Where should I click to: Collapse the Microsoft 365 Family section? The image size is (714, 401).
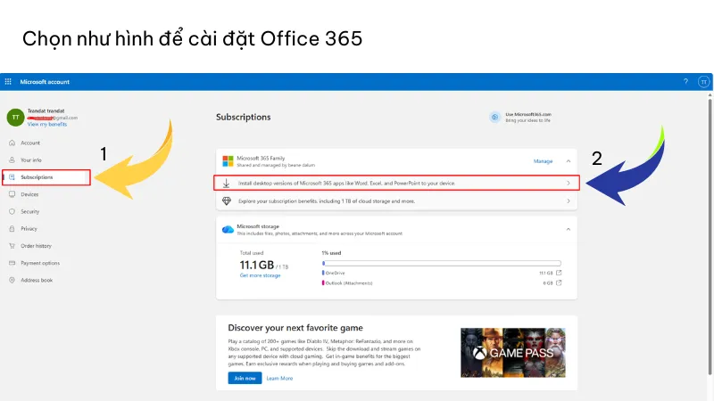pos(569,161)
